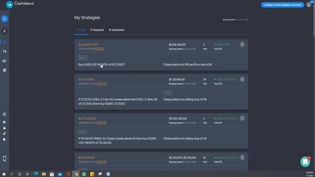The width and height of the screenshot is (315, 177).
Task: Open the graduation cap academy icon
Action: coord(4,61)
